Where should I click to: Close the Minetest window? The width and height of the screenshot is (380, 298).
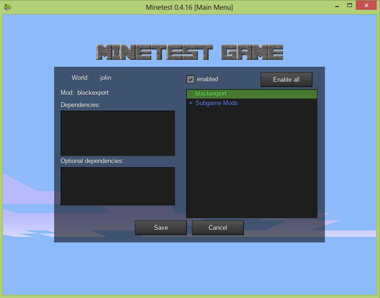pos(366,5)
